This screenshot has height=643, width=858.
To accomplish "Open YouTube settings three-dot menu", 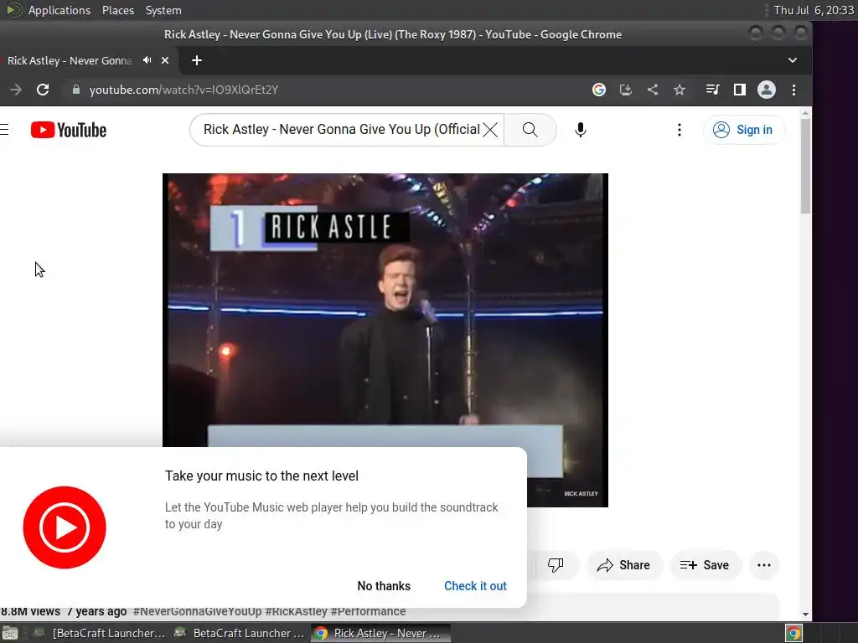I will [x=679, y=130].
